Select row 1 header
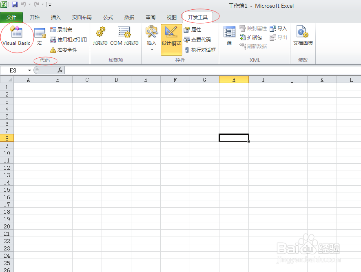This screenshot has width=361, height=272. pos(7,87)
